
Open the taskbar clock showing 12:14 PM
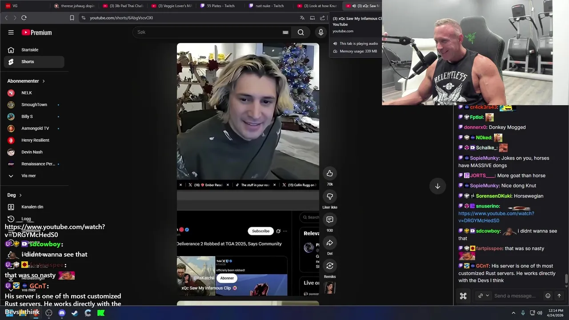(x=556, y=313)
